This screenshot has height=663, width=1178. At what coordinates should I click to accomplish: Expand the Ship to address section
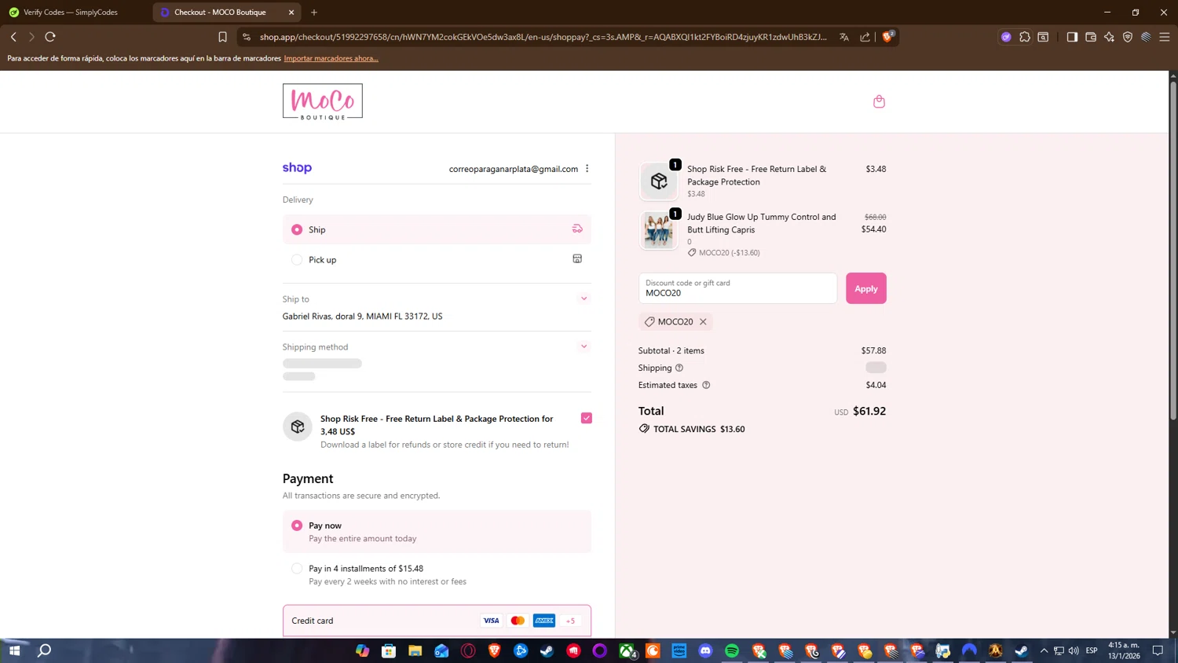(584, 299)
